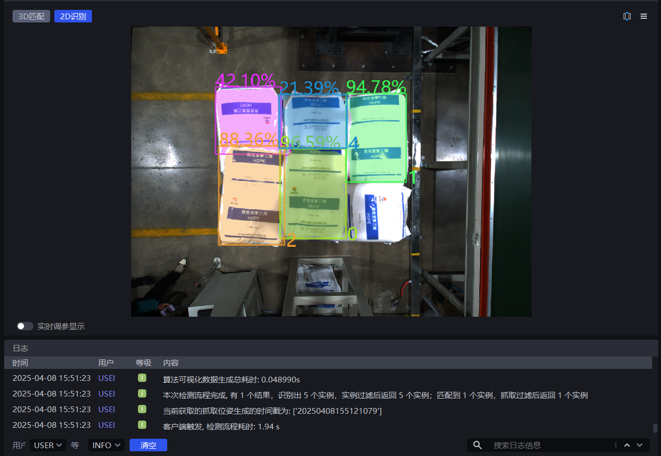Click the log panel vertical scrollbar
661x456 pixels.
coord(655,428)
